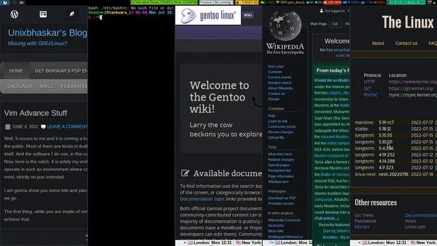Click the feather write-post icon

pyautogui.click(x=72, y=14)
